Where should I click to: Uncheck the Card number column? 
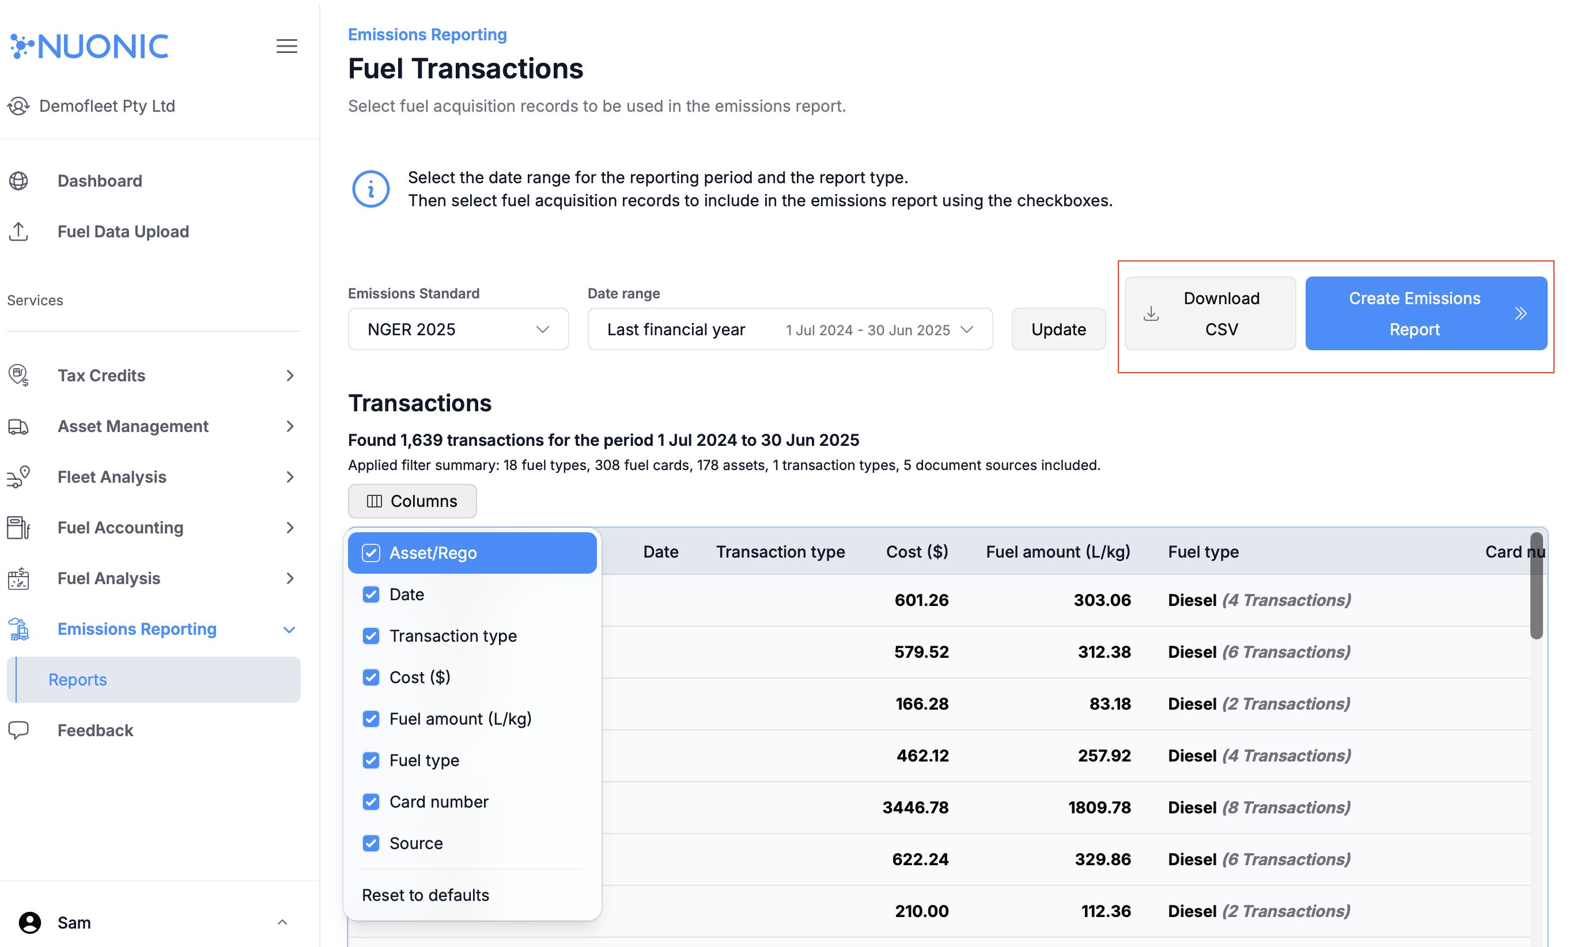click(x=370, y=801)
